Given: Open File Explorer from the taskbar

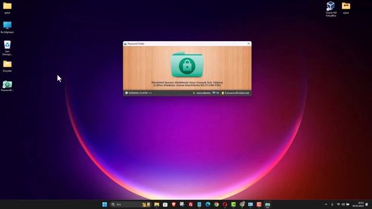Looking at the screenshot, I should (156, 204).
